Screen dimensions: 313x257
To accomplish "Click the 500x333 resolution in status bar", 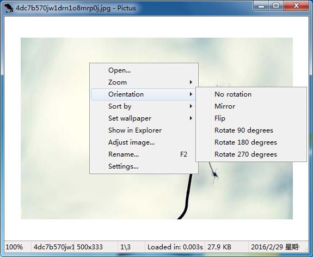I will tap(90, 247).
